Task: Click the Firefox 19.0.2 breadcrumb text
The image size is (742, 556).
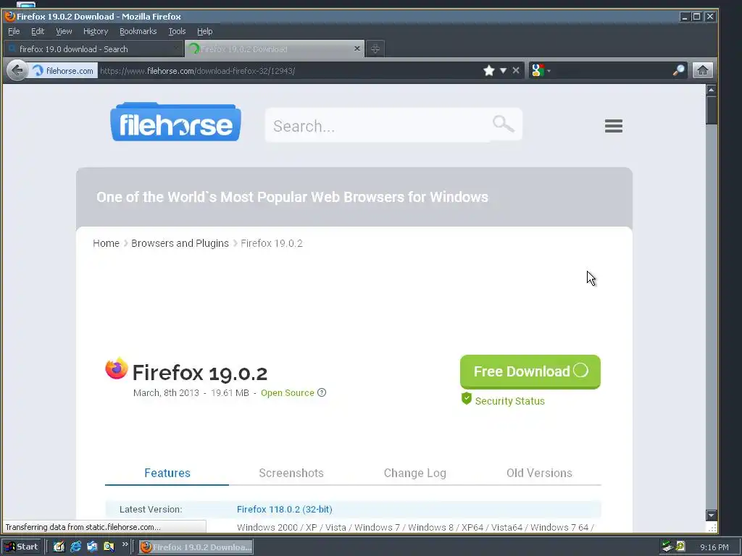Action: pyautogui.click(x=272, y=243)
